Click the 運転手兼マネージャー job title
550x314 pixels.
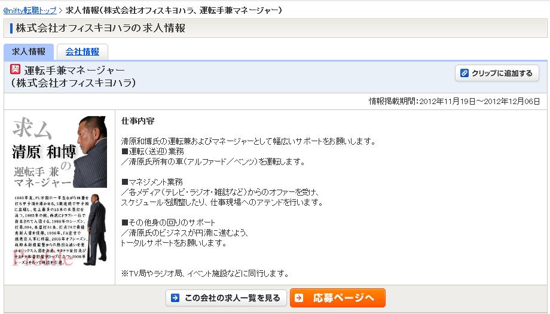pyautogui.click(x=74, y=70)
